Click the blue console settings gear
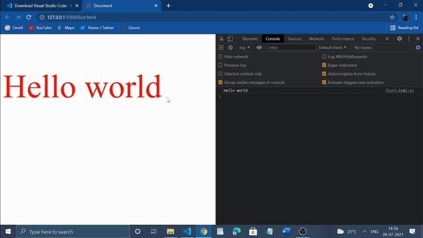Screen dimensions: 423x238 tap(418, 48)
